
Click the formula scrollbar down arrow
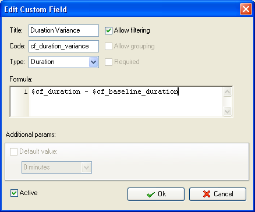tap(227, 111)
